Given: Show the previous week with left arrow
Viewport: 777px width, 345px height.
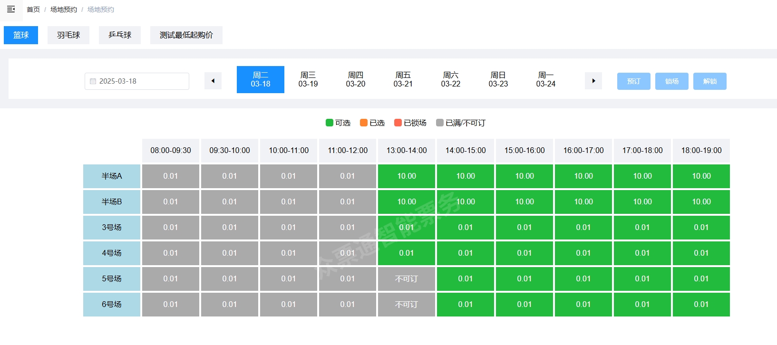Looking at the screenshot, I should pyautogui.click(x=213, y=81).
